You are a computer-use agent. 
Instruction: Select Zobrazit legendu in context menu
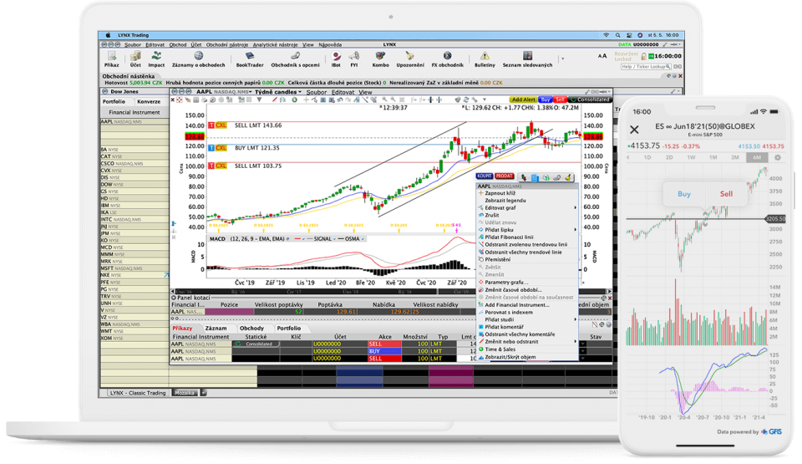click(x=527, y=201)
